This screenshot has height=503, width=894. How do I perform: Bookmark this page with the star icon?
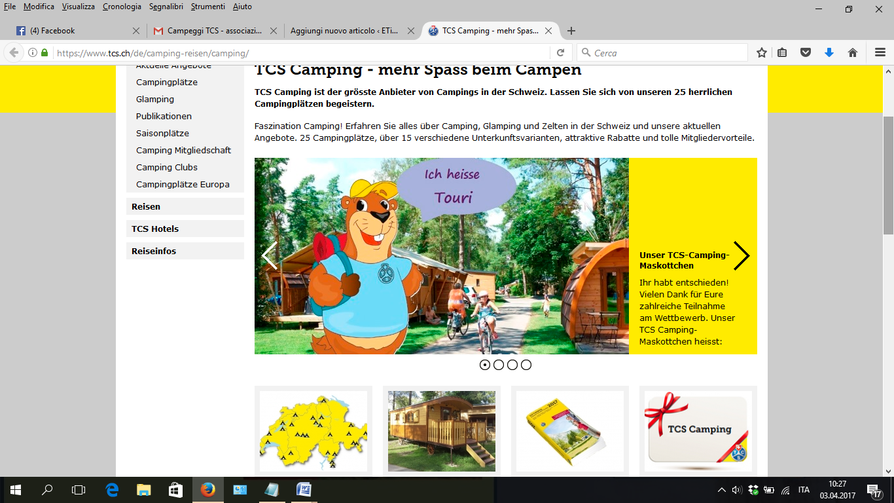(762, 53)
